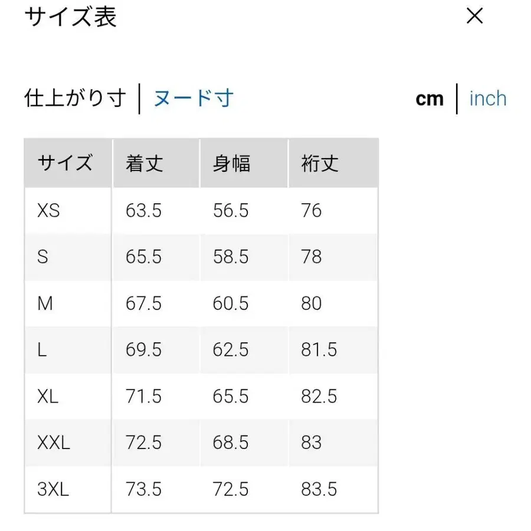The width and height of the screenshot is (531, 531).
Task: Click the 着丈 value for size M
Action: [143, 303]
